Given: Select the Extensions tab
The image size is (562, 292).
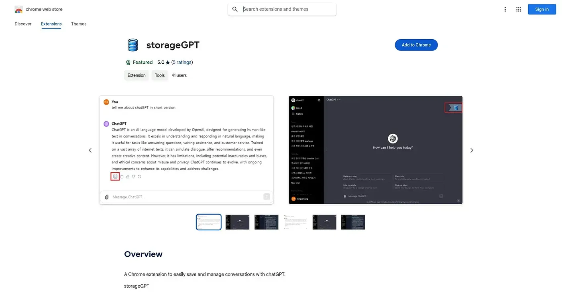Looking at the screenshot, I should coord(51,24).
